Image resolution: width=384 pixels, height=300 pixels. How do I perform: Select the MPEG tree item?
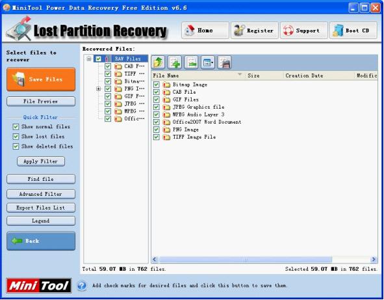tap(134, 111)
